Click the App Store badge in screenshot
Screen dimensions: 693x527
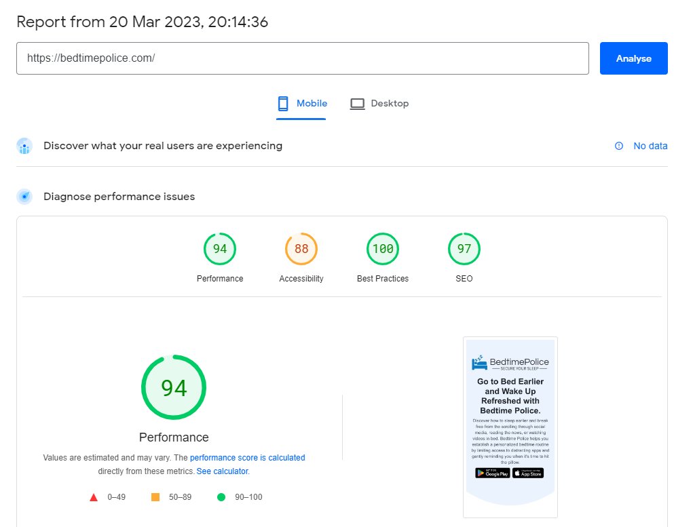[528, 473]
